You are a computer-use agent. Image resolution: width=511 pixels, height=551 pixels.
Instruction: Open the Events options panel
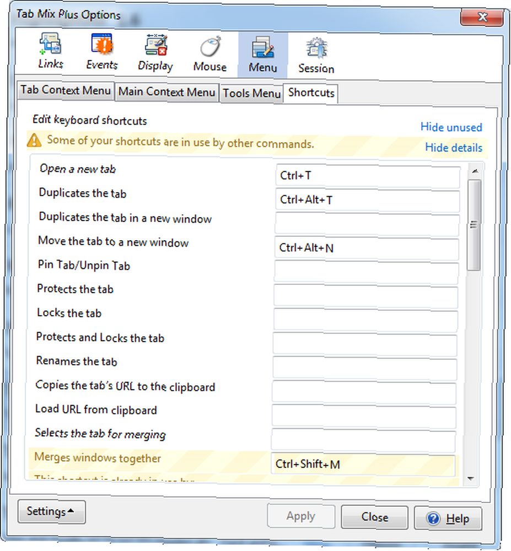pos(102,52)
